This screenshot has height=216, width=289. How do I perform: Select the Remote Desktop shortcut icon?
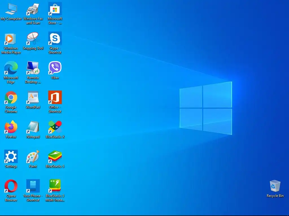pyautogui.click(x=33, y=68)
